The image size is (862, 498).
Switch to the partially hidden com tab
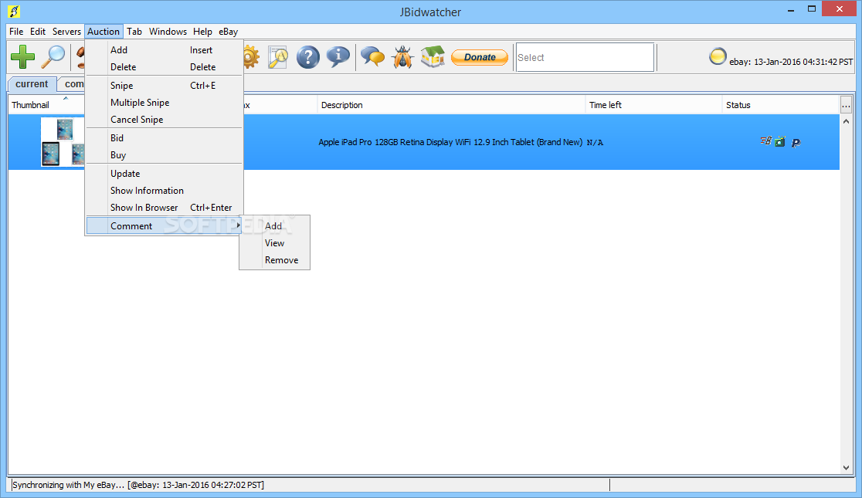72,84
